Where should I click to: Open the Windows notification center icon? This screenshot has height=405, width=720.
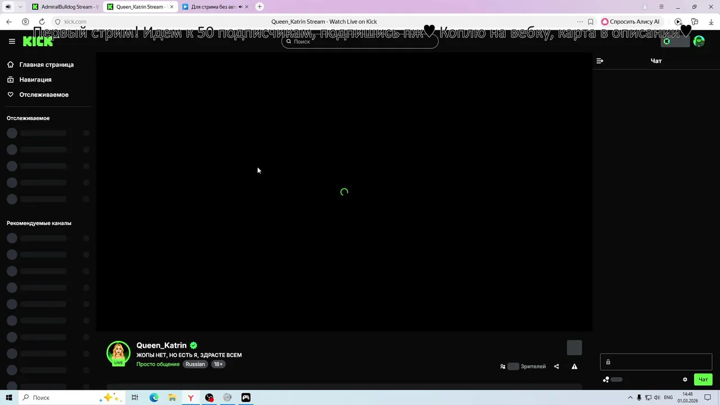pos(709,398)
